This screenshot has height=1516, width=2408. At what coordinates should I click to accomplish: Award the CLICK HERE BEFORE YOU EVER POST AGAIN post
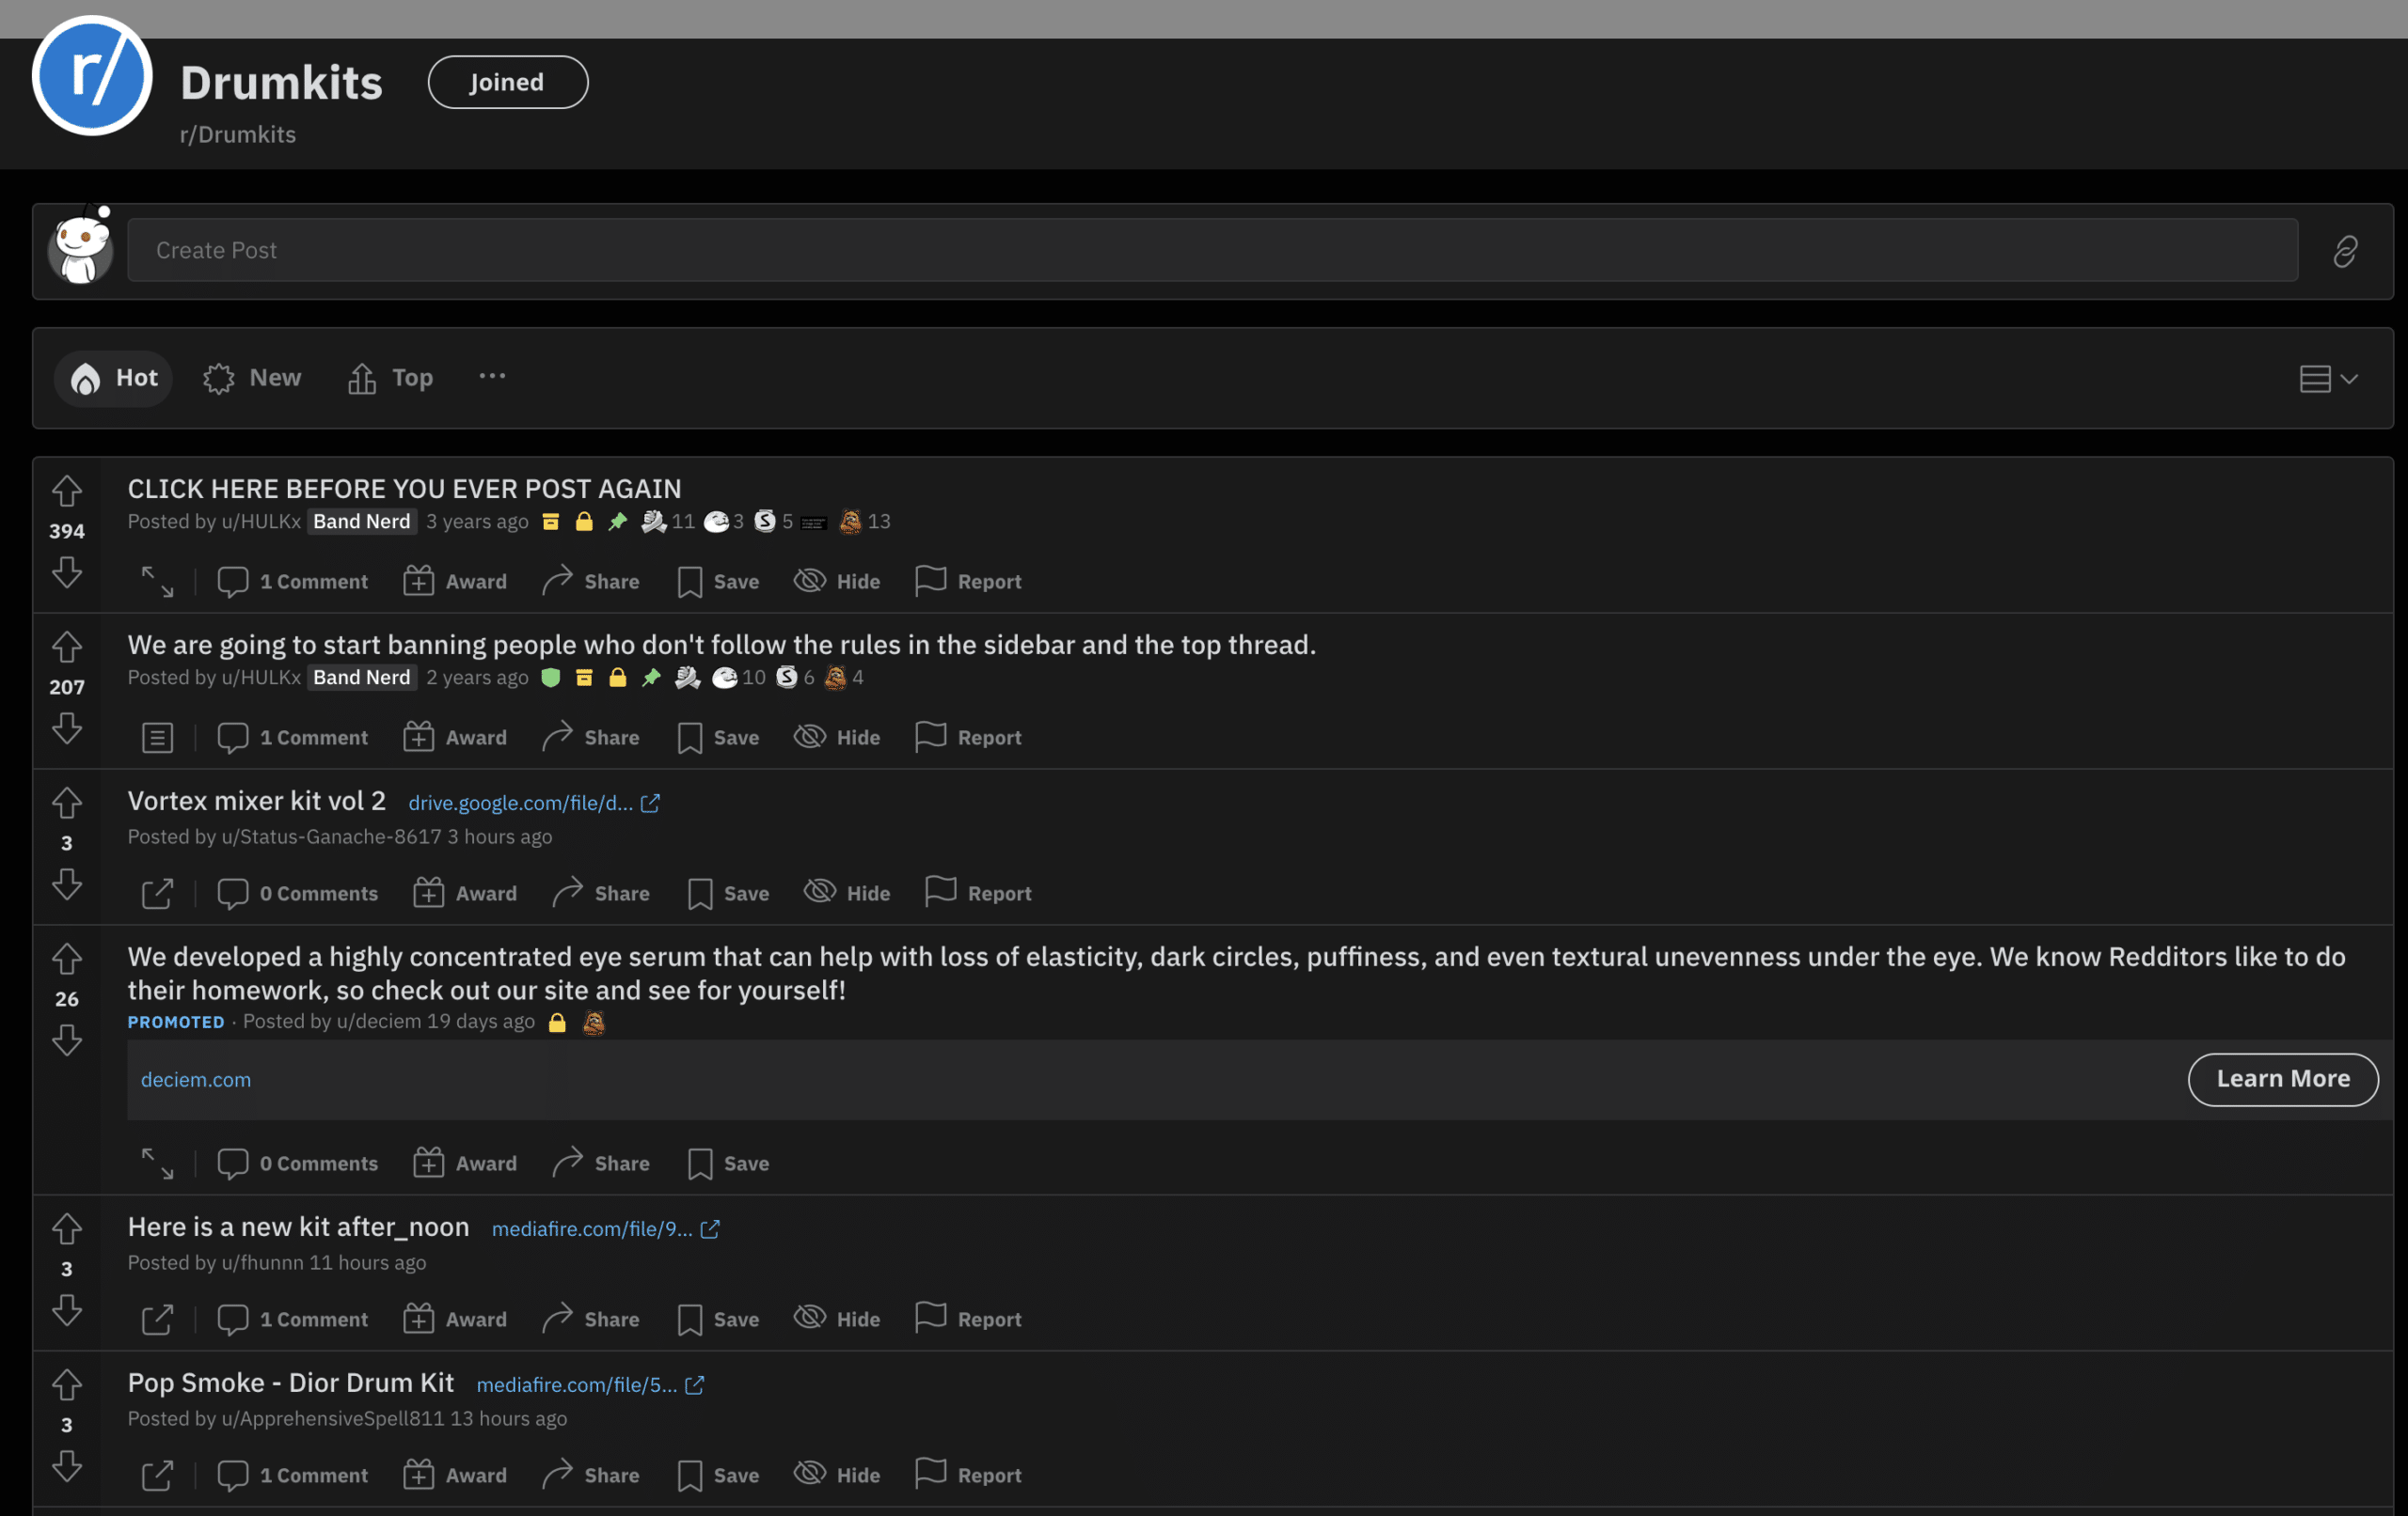tap(455, 582)
